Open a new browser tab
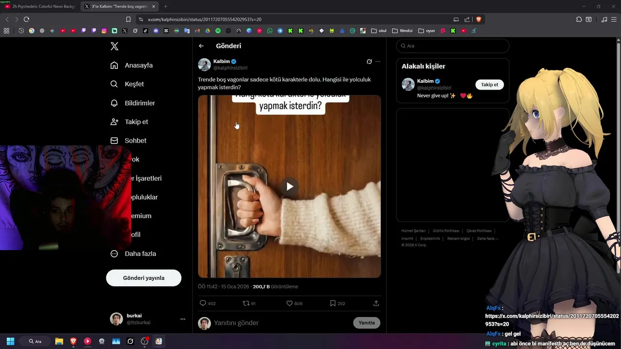This screenshot has height=349, width=621. [x=165, y=6]
